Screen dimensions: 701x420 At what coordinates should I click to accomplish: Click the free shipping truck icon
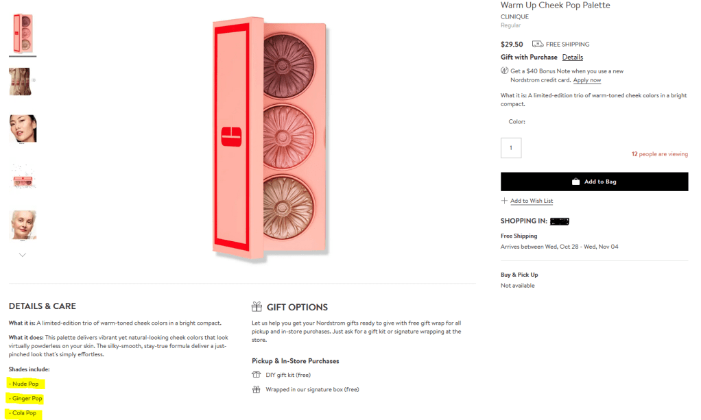tap(538, 45)
